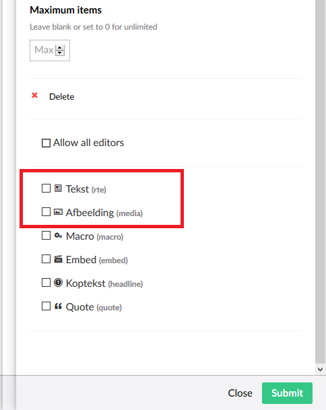
Task: Tick the Embed editor checkbox
Action: click(46, 259)
